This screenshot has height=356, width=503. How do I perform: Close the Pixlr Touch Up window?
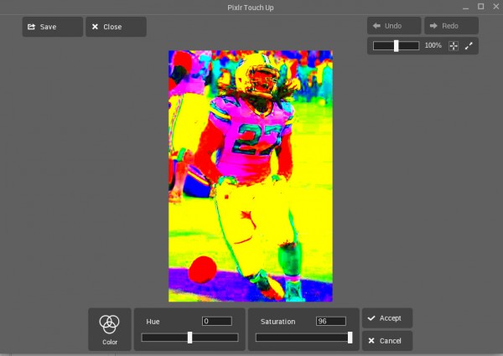pyautogui.click(x=496, y=7)
